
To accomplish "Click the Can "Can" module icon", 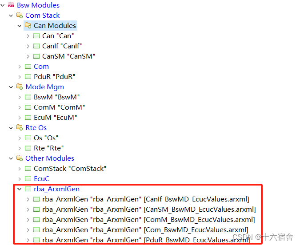I will pos(36,36).
